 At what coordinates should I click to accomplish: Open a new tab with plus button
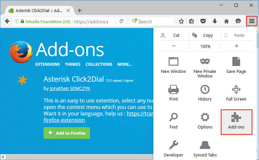[x=80, y=10]
